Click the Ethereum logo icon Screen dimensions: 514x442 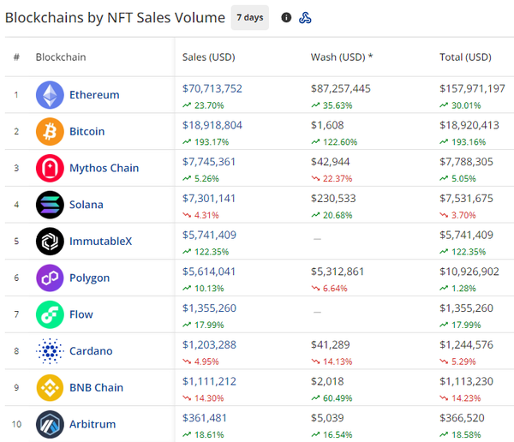[50, 95]
